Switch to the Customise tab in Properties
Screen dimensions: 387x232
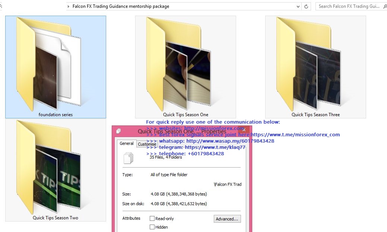tap(147, 144)
